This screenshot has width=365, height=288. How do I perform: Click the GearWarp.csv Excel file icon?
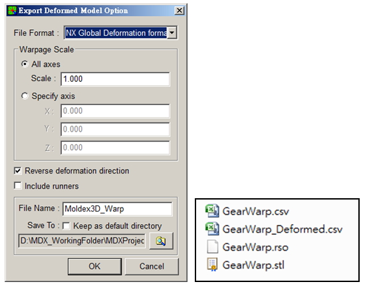(212, 211)
